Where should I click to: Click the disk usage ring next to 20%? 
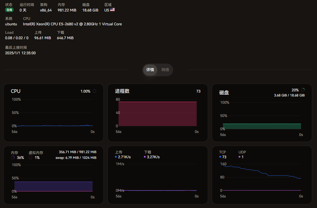(303, 90)
